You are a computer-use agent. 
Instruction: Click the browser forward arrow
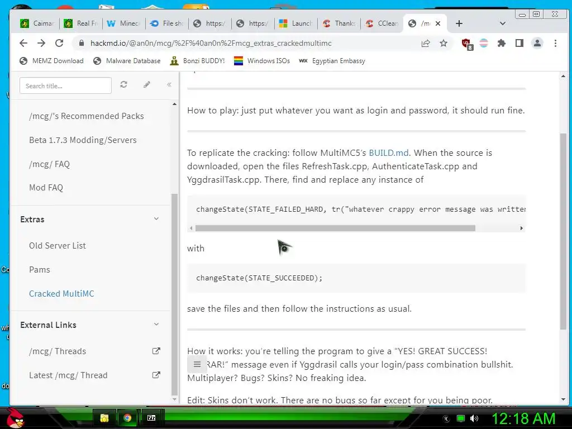[x=41, y=43]
